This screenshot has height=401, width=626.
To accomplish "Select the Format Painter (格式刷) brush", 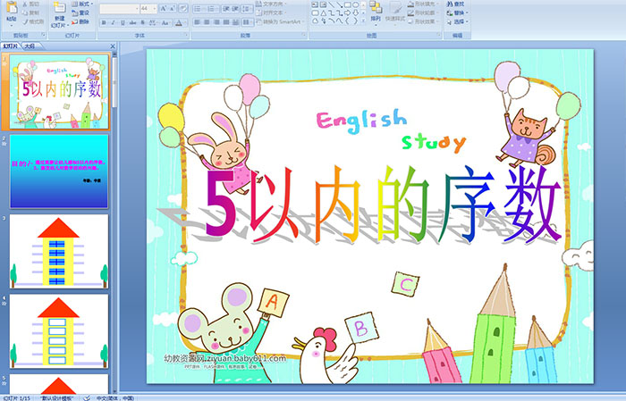I will pos(25,22).
